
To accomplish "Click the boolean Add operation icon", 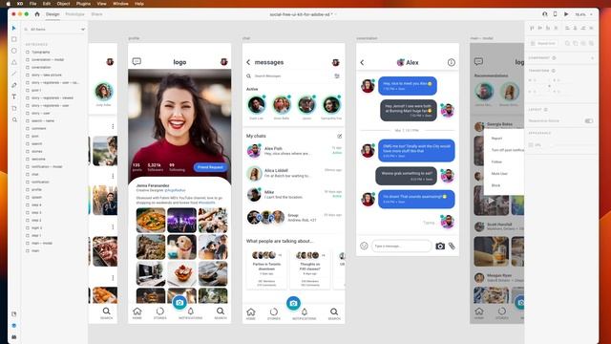I will pyautogui.click(x=567, y=43).
